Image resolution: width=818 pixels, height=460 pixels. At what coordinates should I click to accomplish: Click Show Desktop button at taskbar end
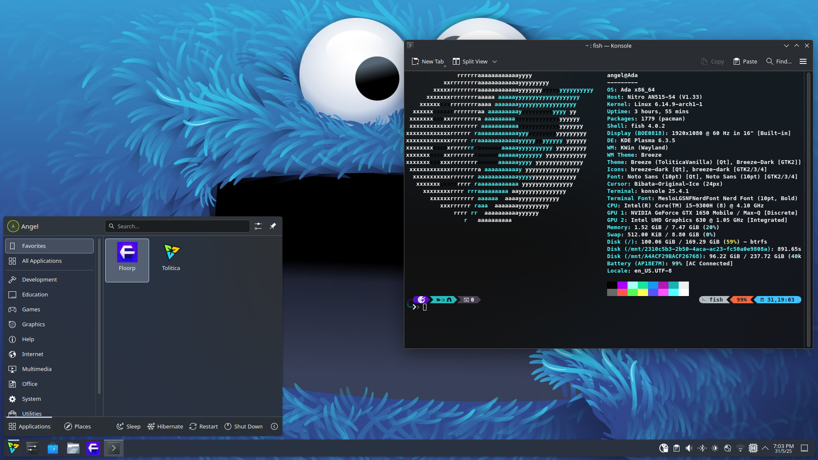coord(804,448)
